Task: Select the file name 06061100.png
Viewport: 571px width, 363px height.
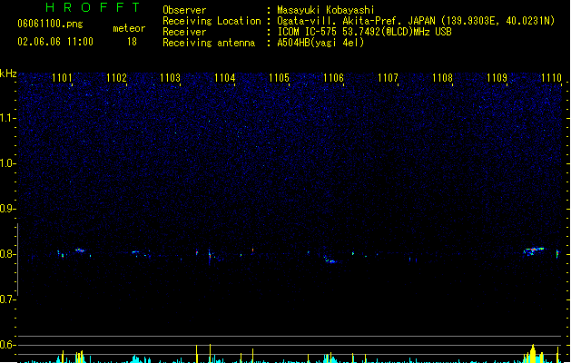Action: [50, 24]
